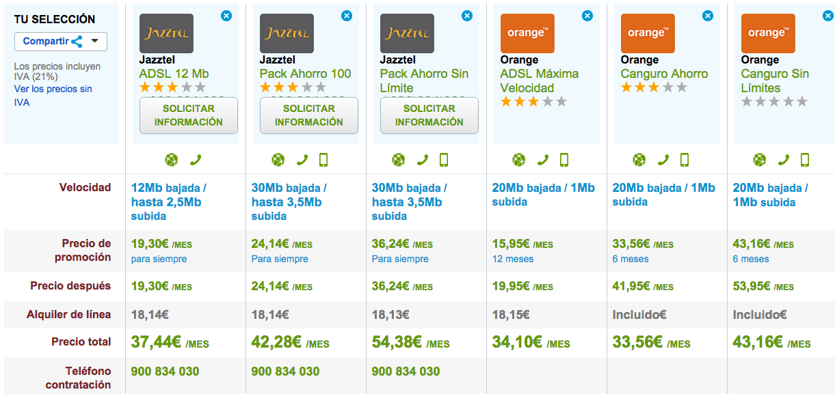Click the phone icon under Pack Ahorro 100
Viewport: 835px width, 394px height.
click(x=302, y=160)
